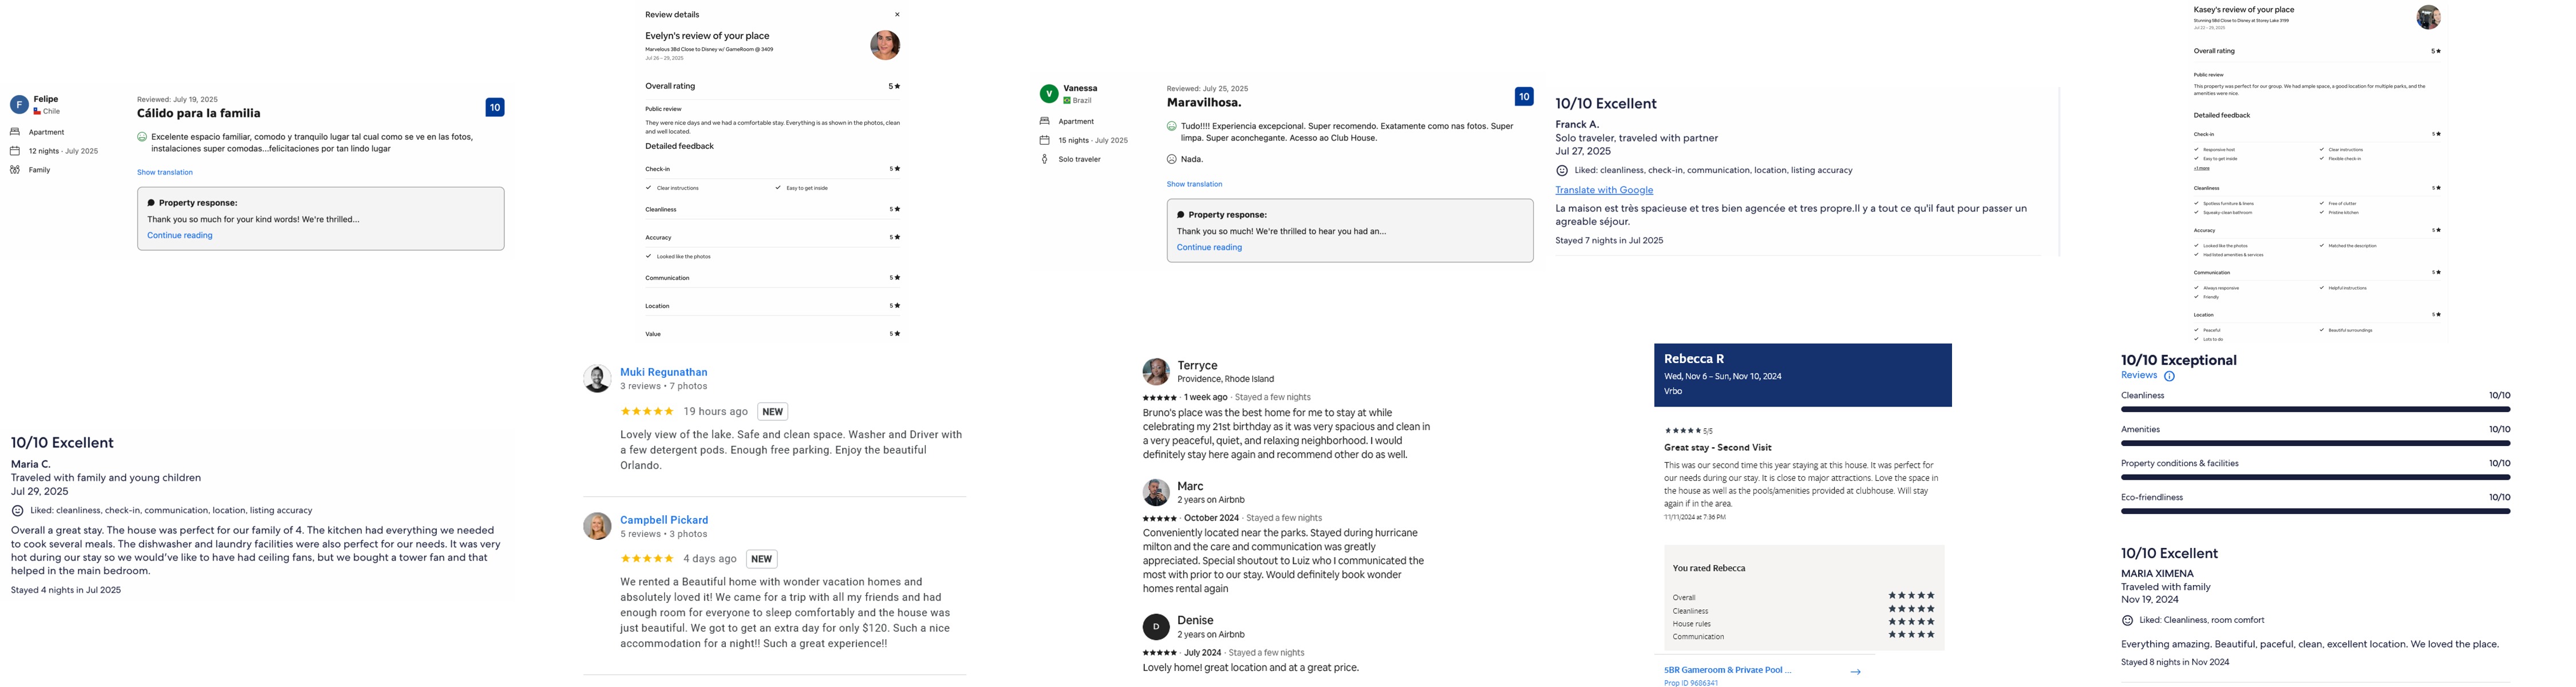
Task: Click the calendar icon beside 15 nights
Action: (x=1044, y=140)
